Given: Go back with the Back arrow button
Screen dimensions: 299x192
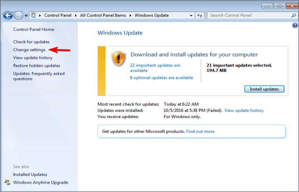Looking at the screenshot, I should click(x=8, y=15).
